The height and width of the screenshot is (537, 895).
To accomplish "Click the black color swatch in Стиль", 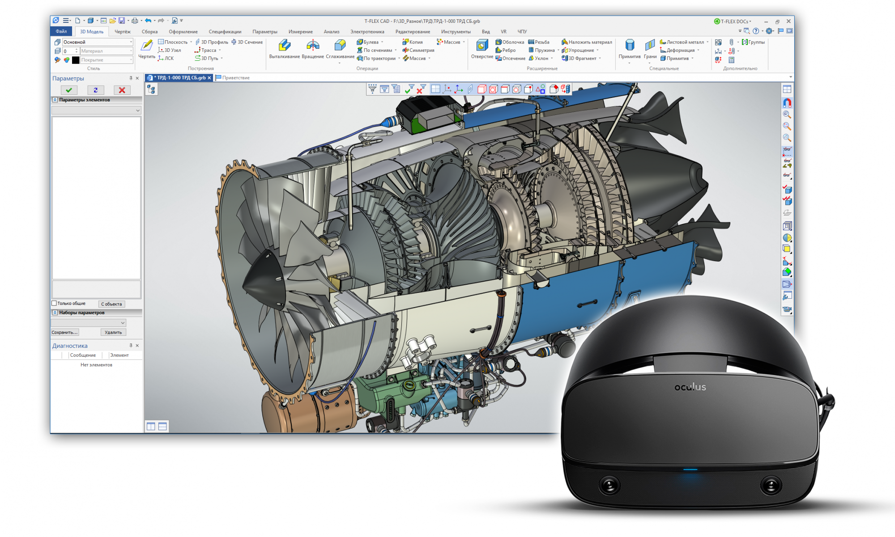I will 76,60.
